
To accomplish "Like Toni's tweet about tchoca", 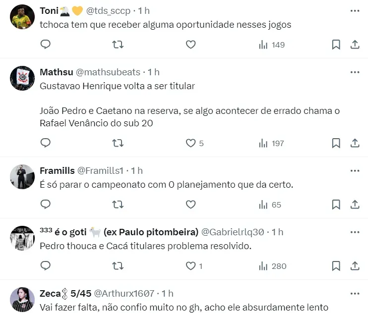I will click(190, 45).
